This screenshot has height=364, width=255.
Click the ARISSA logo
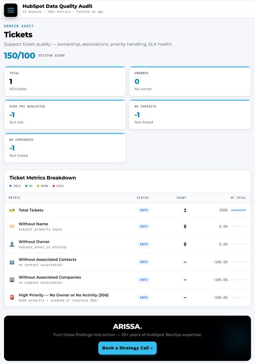[127, 326]
